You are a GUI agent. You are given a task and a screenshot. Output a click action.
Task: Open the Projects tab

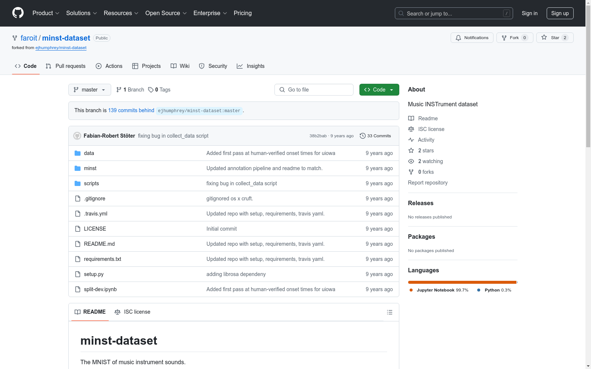click(x=147, y=66)
